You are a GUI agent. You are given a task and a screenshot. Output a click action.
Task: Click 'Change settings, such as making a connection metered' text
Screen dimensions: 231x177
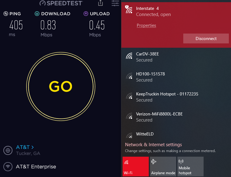pyautogui.click(x=170, y=151)
